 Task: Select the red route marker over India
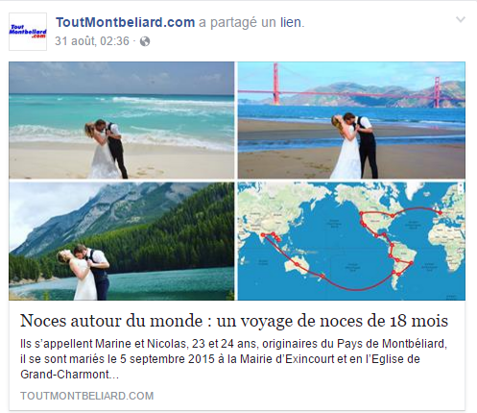(x=263, y=235)
